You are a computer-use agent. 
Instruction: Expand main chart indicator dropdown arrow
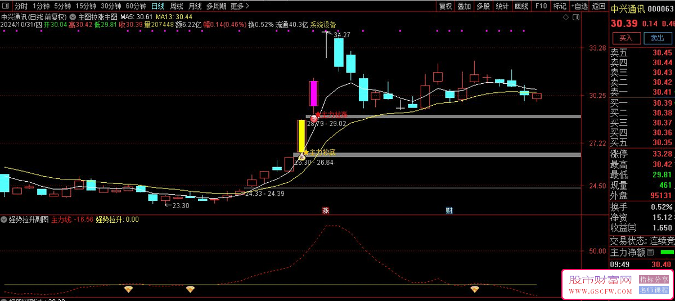coord(73,17)
